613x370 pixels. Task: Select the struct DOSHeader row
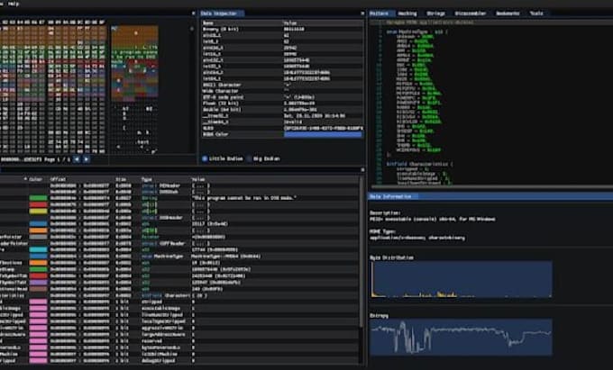[179, 217]
